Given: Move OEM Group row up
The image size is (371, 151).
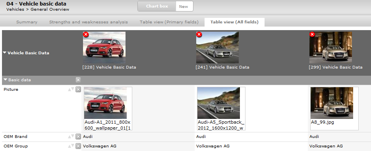Looking at the screenshot, I should (x=70, y=146).
